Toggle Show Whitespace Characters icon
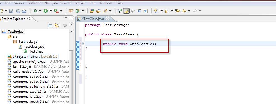This screenshot has height=104, width=276. pyautogui.click(x=145, y=11)
